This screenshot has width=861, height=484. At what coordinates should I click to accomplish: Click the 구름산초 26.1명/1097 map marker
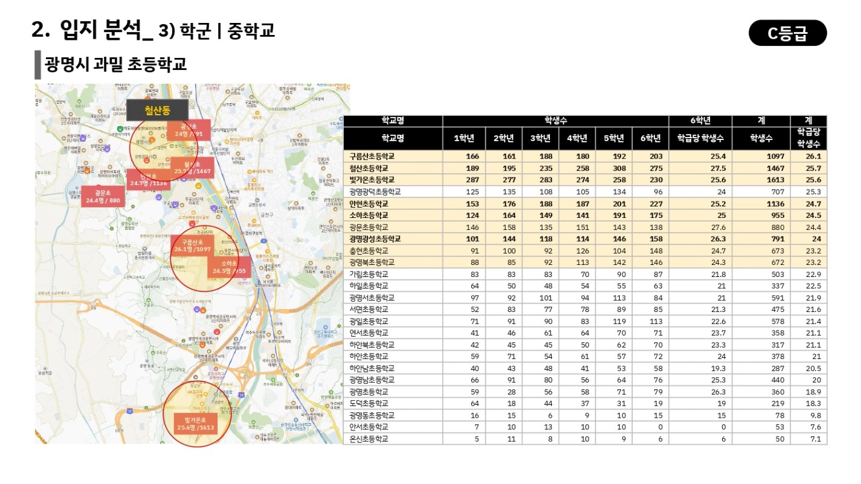(192, 245)
